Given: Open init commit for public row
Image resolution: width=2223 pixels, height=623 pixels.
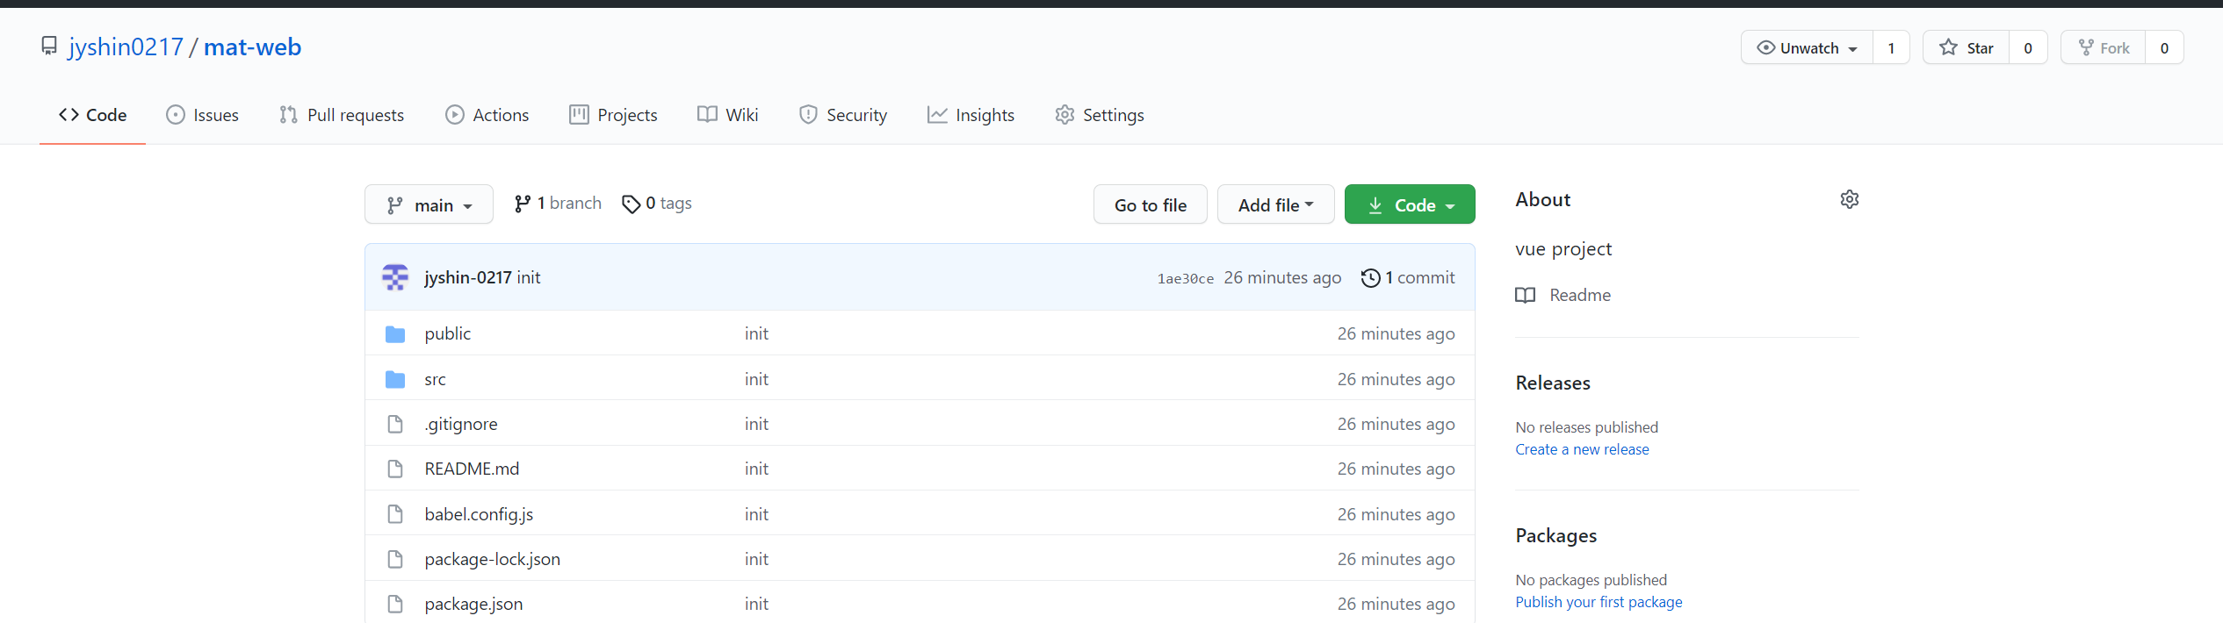Looking at the screenshot, I should coord(756,333).
